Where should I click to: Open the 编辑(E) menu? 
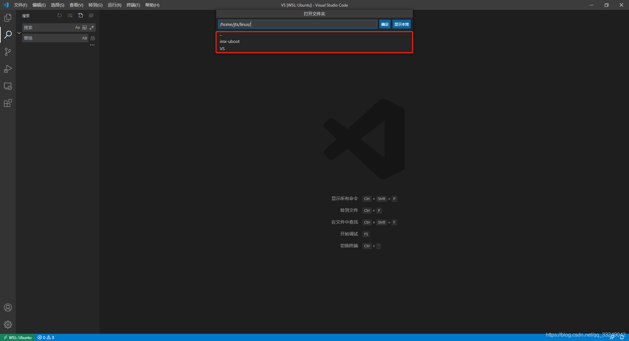pos(39,5)
